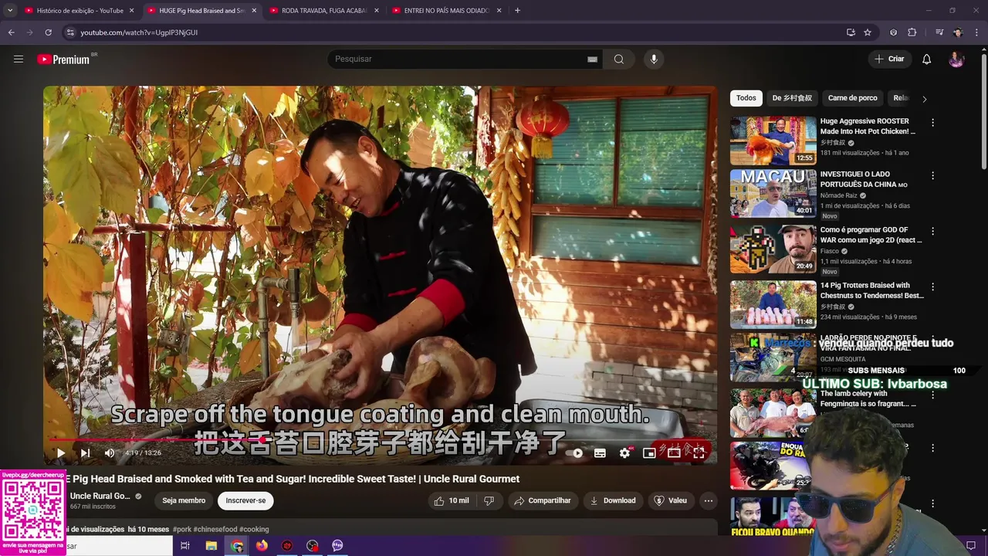Open the GOD OF WAR 2D video thumbnail

[x=773, y=249]
